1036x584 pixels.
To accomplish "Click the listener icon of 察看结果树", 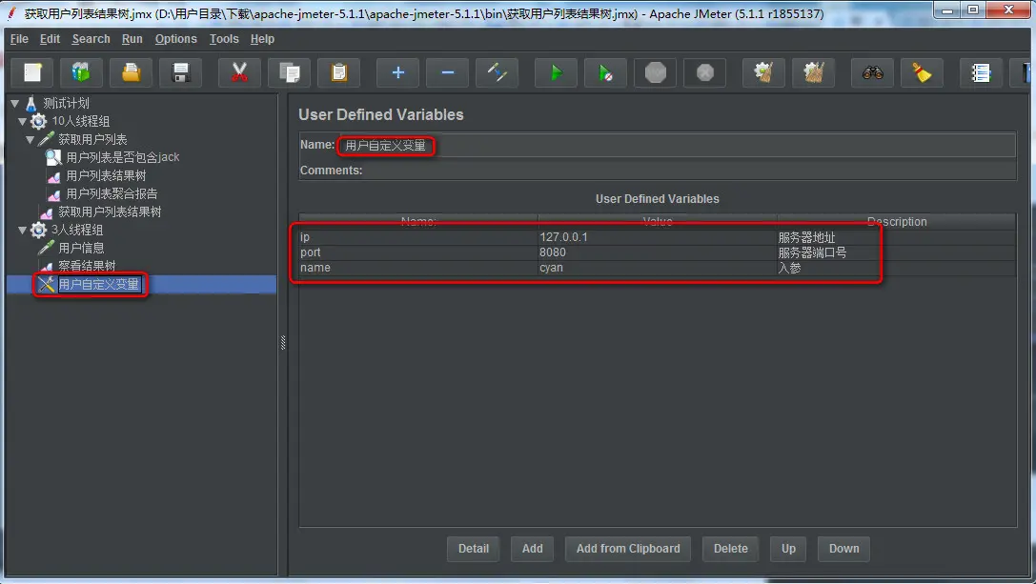I will tap(47, 266).
